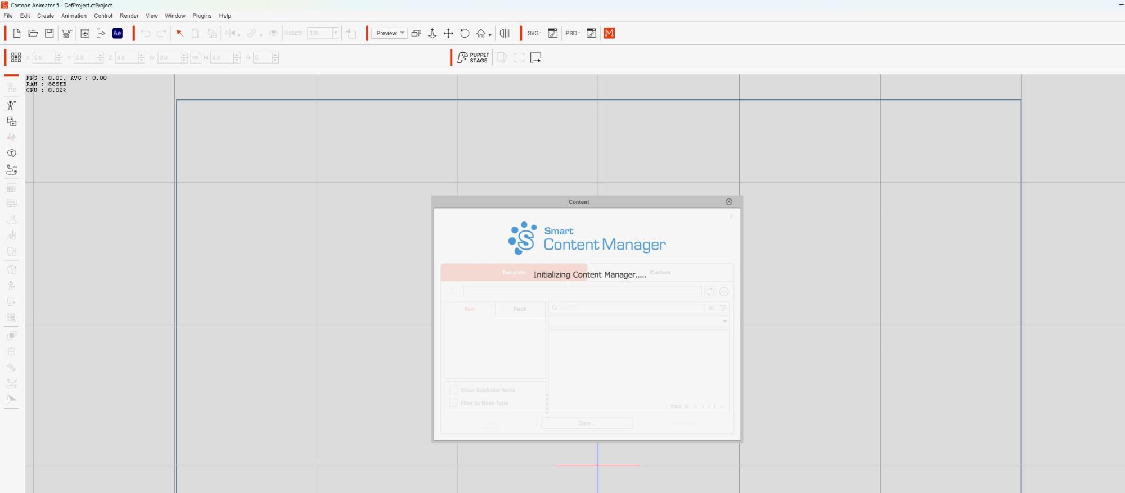
Task: Open the Plugins menu
Action: coord(202,16)
